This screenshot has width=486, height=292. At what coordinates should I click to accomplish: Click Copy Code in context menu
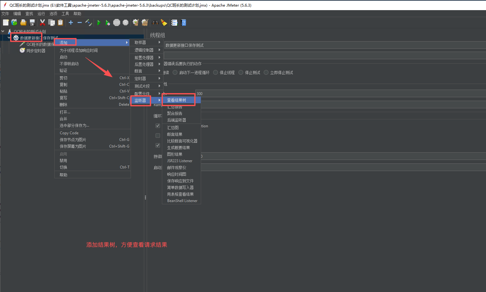click(x=93, y=133)
